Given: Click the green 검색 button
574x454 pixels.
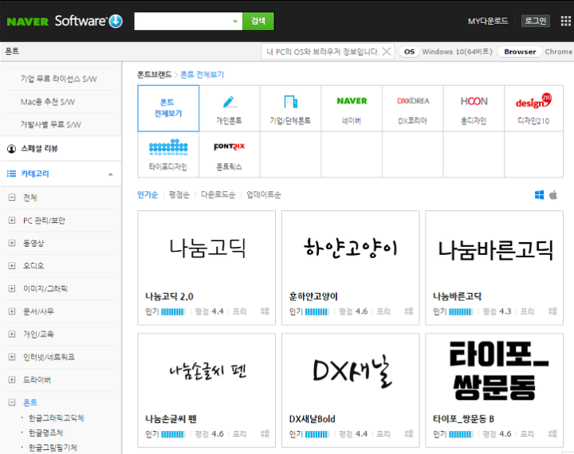Looking at the screenshot, I should [258, 22].
